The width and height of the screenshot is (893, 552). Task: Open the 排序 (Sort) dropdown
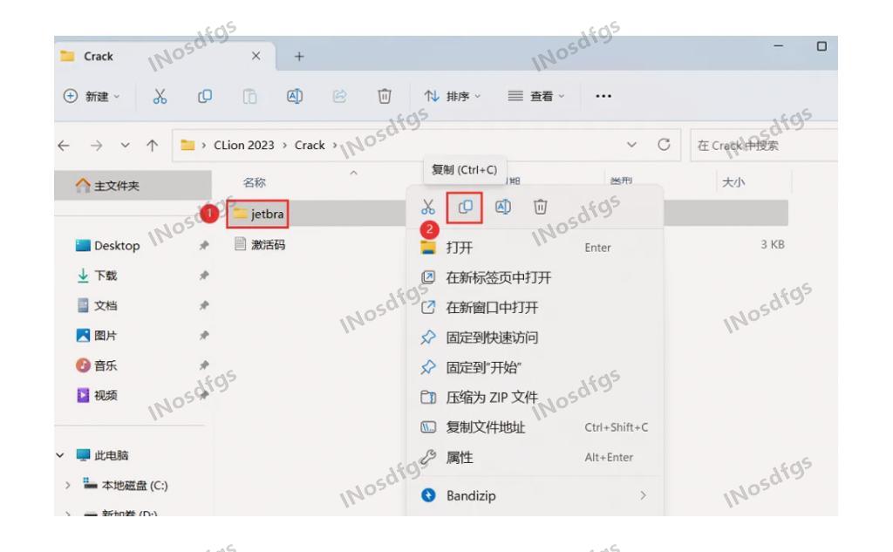click(x=453, y=96)
